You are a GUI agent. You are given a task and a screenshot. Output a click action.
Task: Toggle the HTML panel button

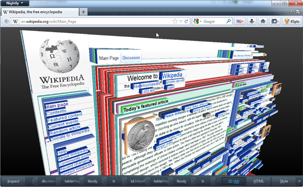coord(259,181)
